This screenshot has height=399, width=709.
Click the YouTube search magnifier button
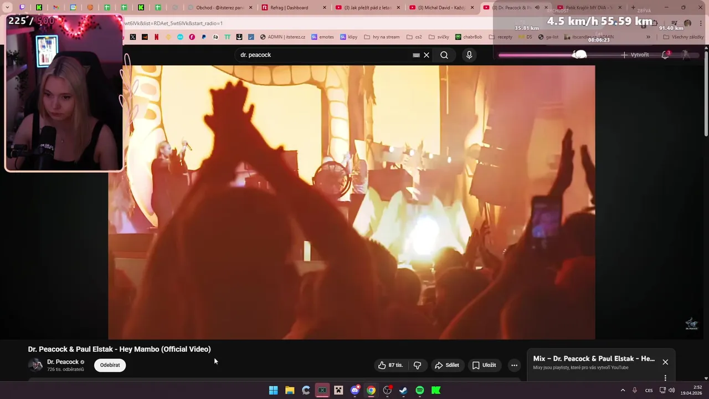444,55
